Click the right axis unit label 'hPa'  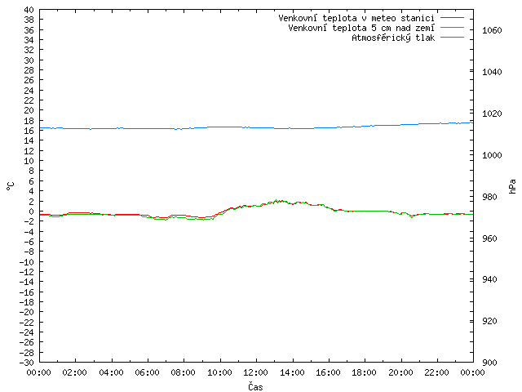512,186
